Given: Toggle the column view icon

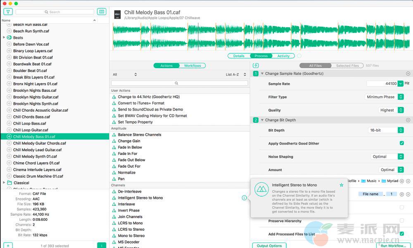Looking at the screenshot, I should tap(102, 12).
